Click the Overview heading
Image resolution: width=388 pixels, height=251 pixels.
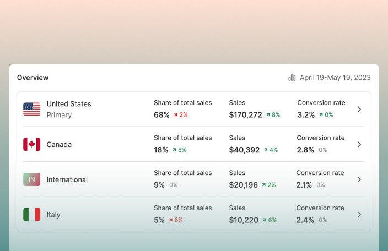(x=33, y=78)
